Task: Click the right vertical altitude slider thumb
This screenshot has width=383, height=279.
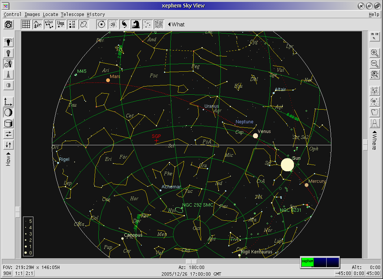Action: tap(366, 145)
